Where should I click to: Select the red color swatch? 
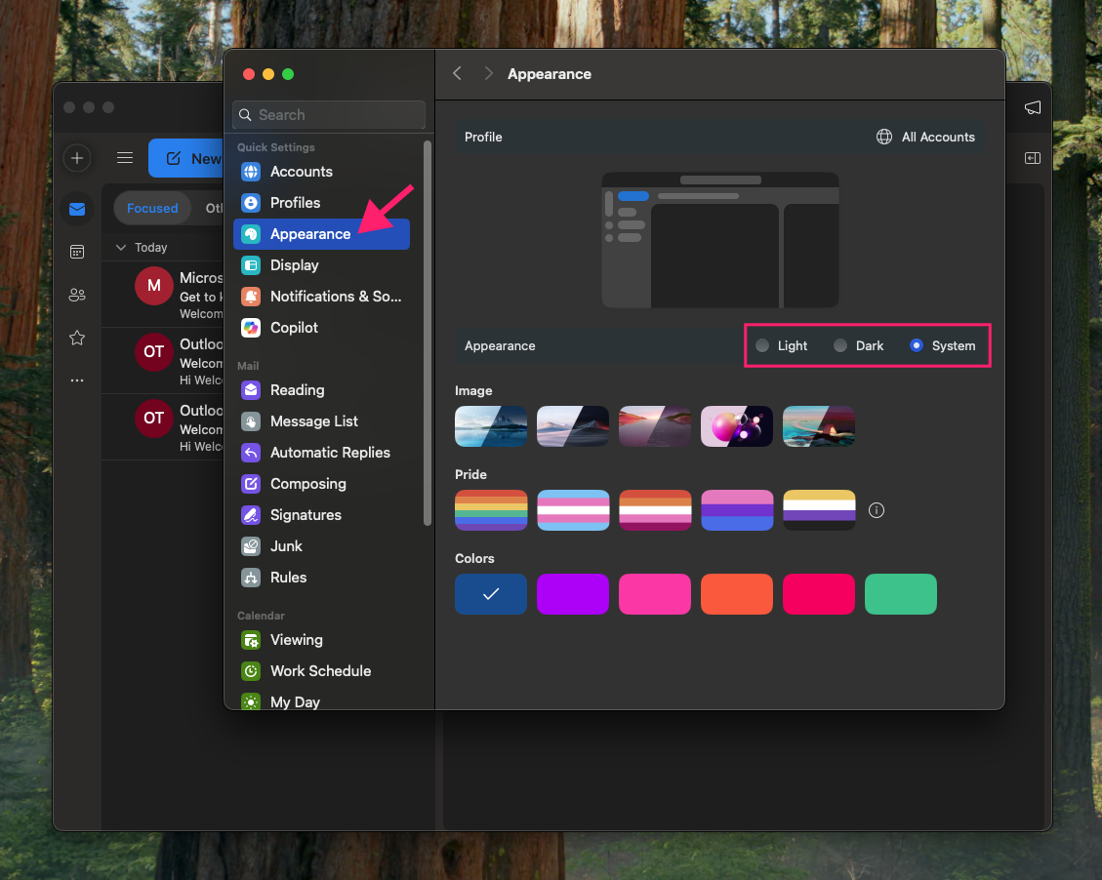click(819, 594)
